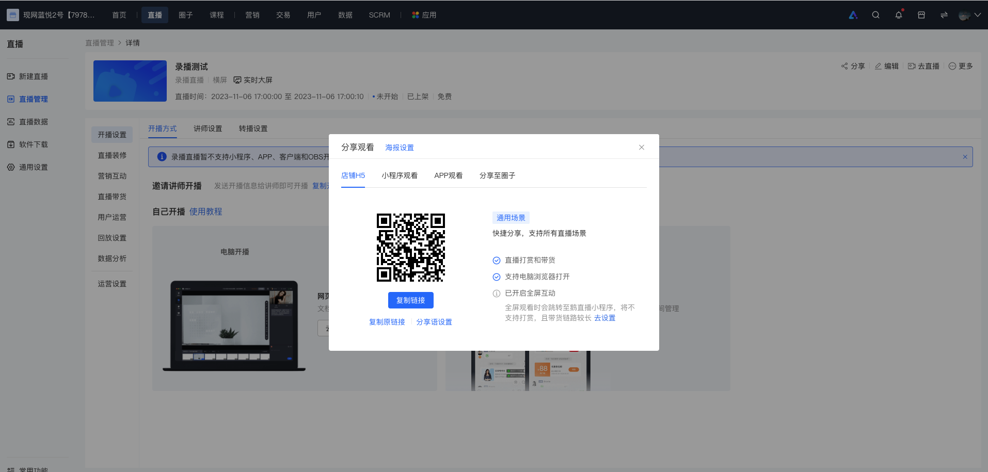The image size is (988, 472).
Task: Click the 复制链接 button
Action: pyautogui.click(x=411, y=300)
